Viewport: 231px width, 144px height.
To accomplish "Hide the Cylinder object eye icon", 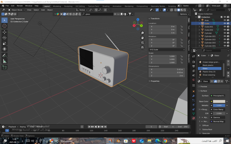I will pos(225,33).
